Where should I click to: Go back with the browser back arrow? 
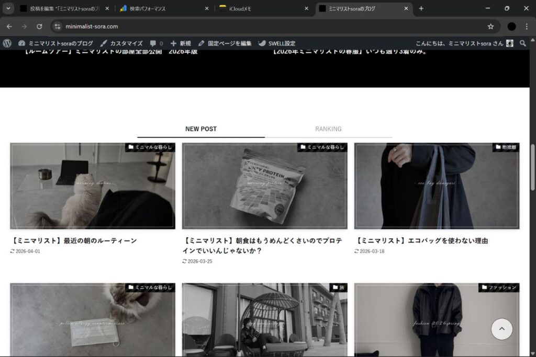point(9,26)
